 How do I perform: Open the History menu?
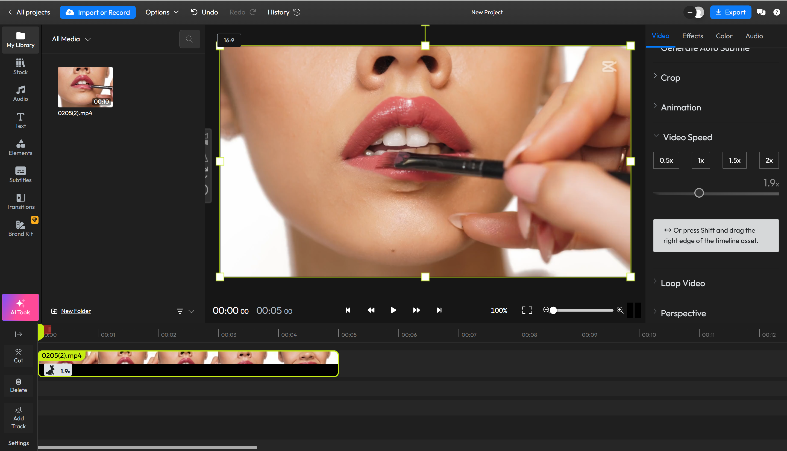[x=284, y=12]
